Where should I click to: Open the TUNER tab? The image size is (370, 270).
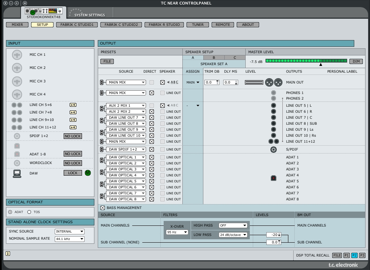click(x=198, y=25)
